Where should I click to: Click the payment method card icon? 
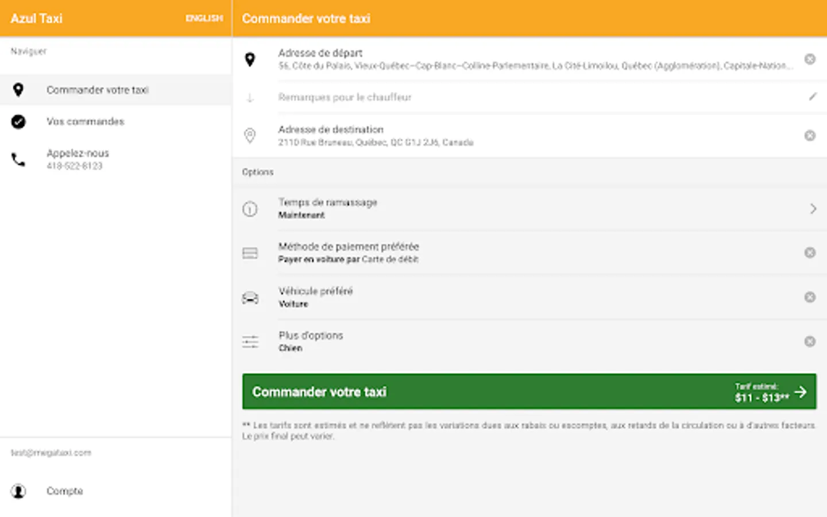point(250,253)
